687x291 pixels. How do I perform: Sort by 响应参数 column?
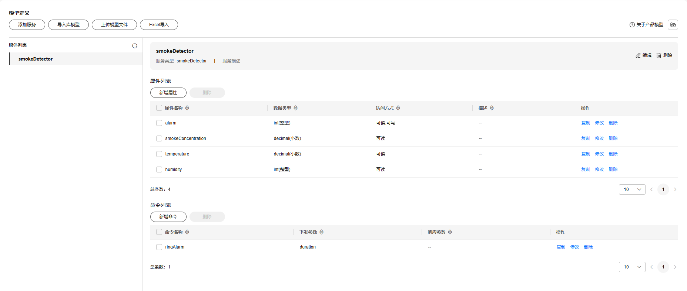pos(450,232)
